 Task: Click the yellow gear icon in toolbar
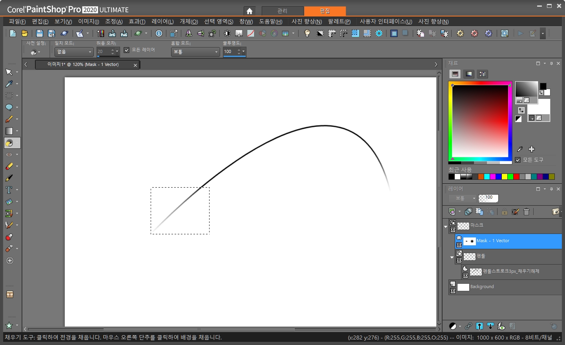click(x=460, y=33)
